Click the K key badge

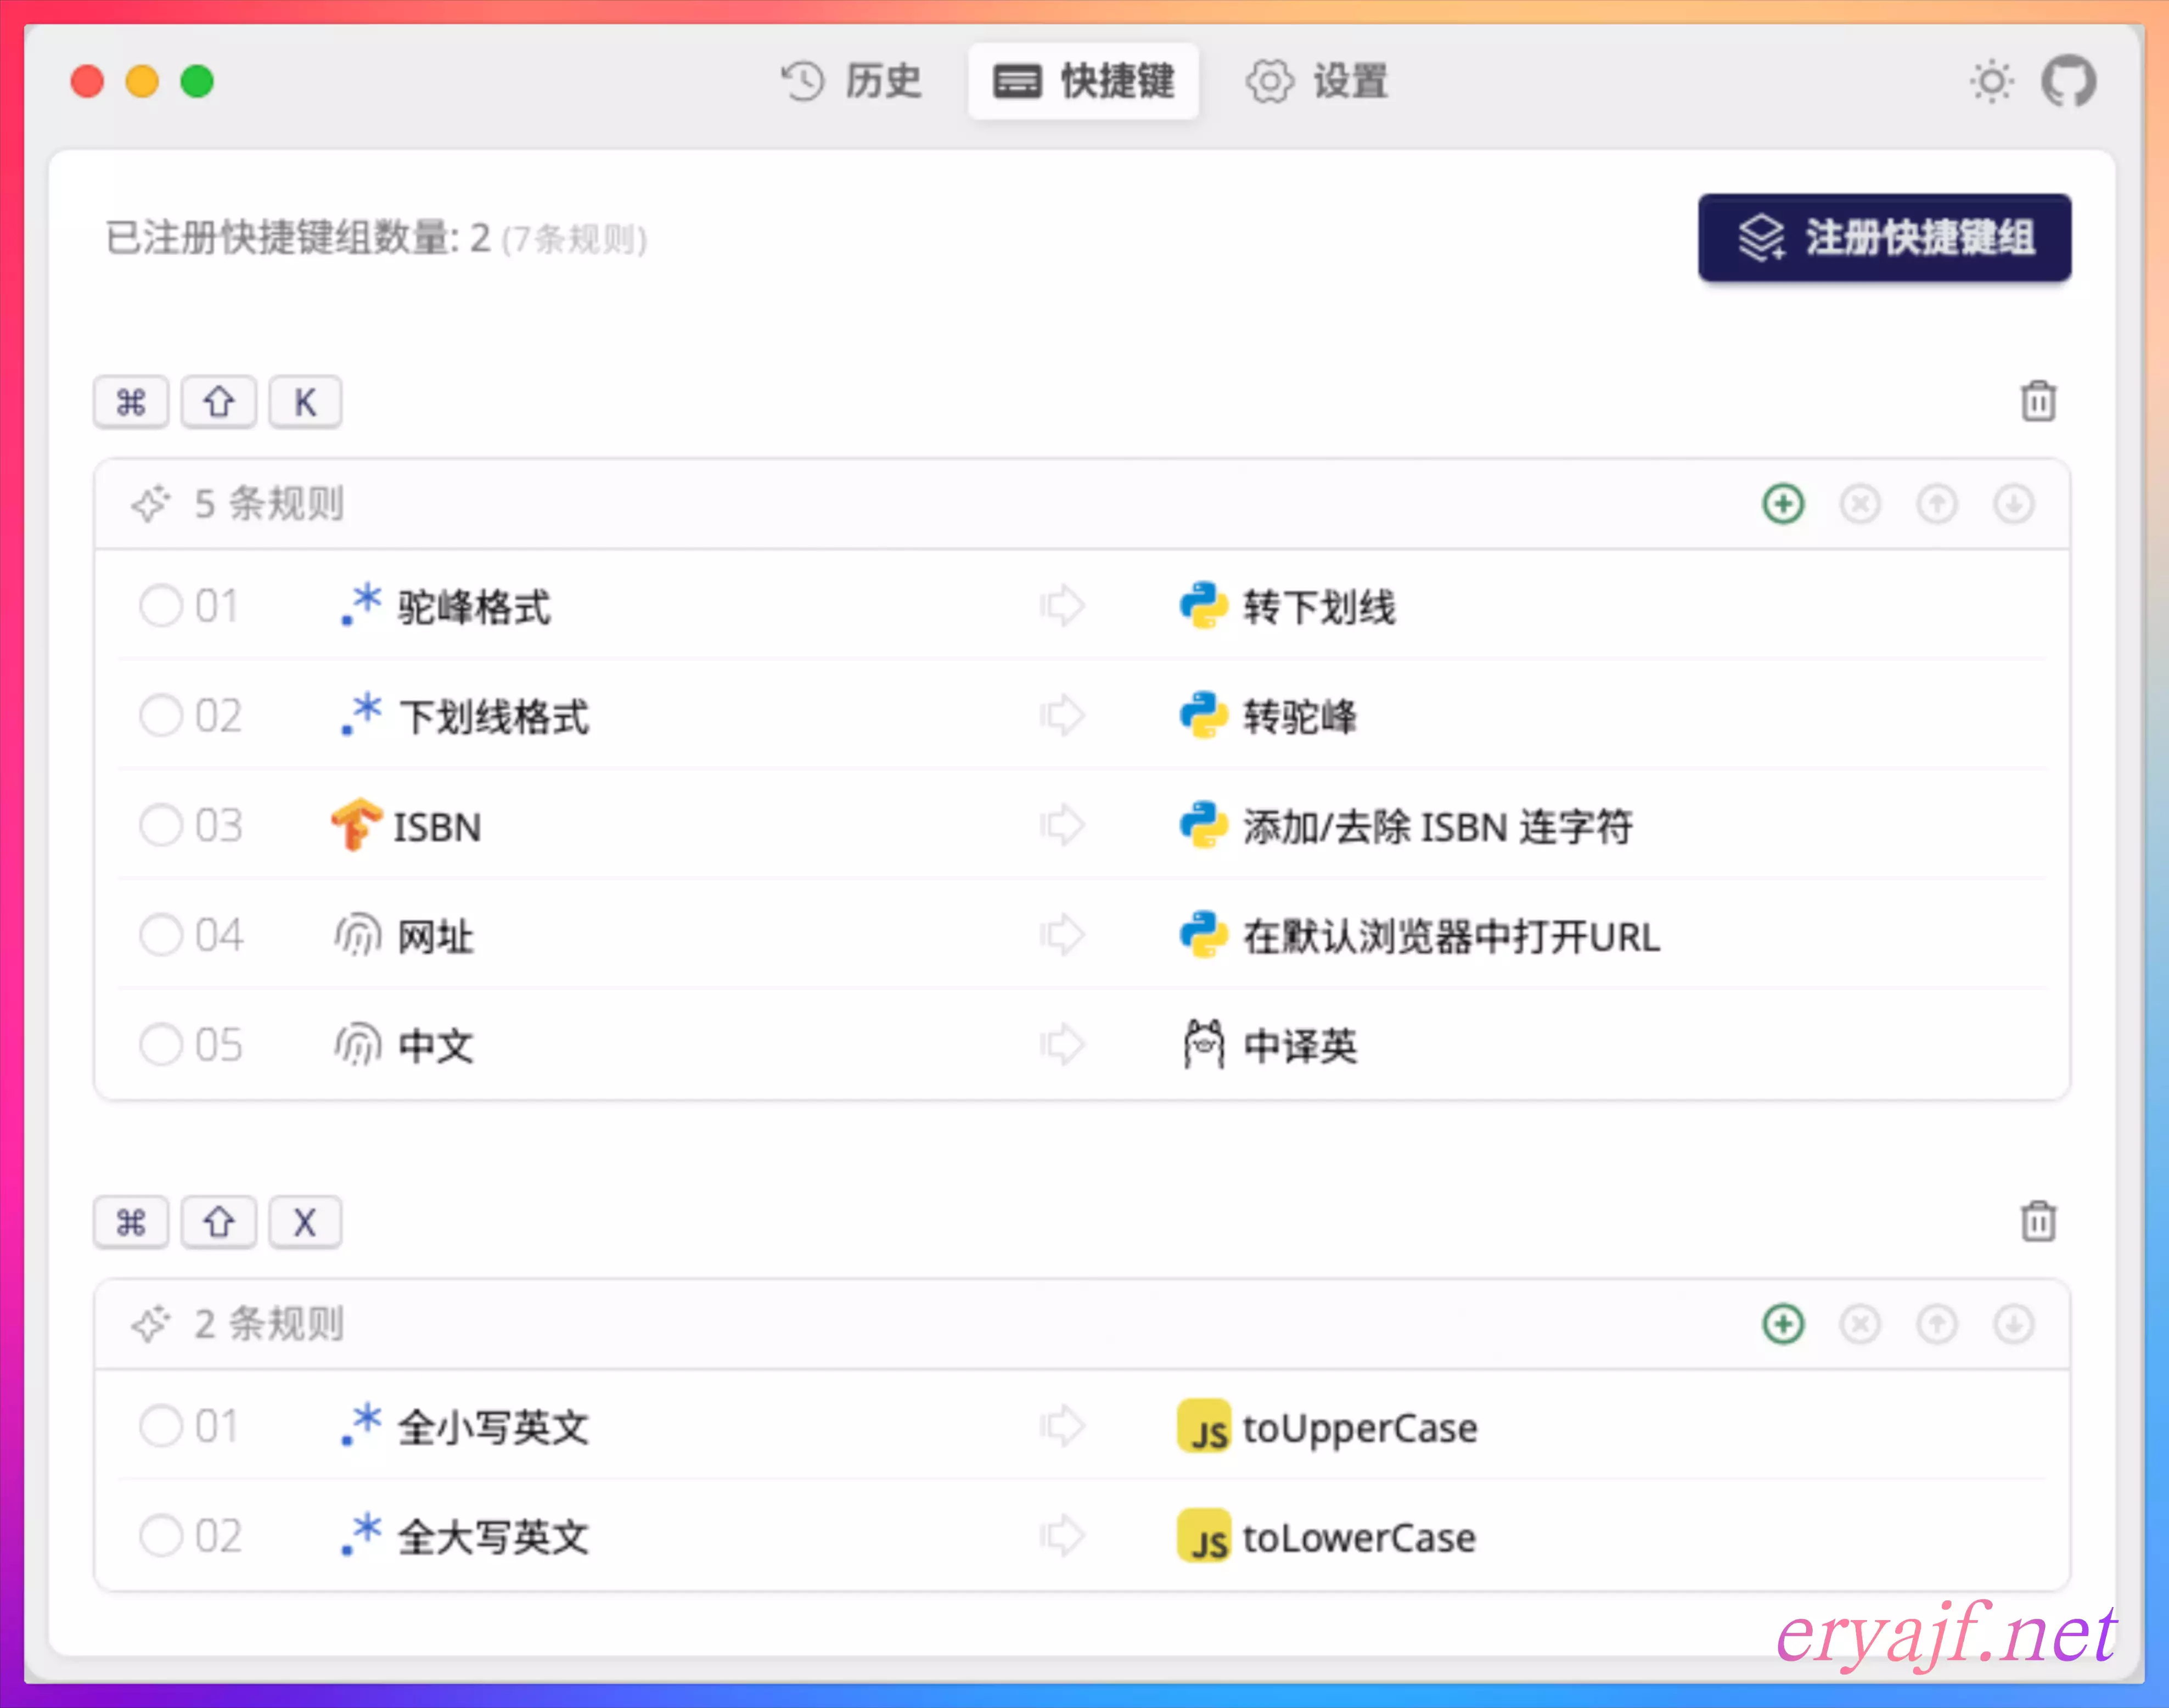coord(305,402)
